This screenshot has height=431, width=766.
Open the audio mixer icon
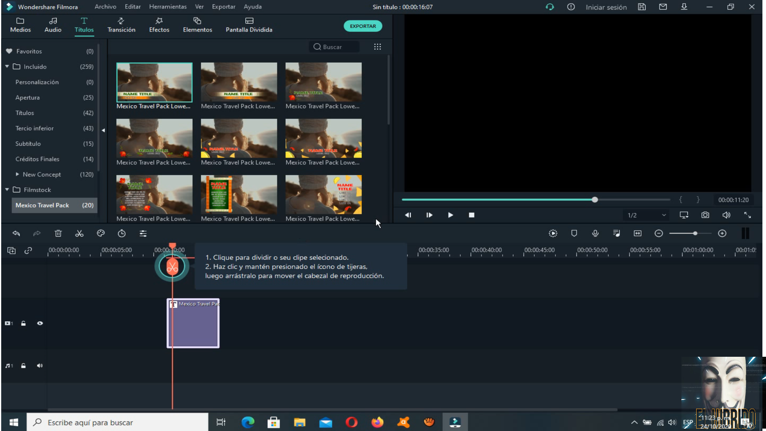click(616, 233)
